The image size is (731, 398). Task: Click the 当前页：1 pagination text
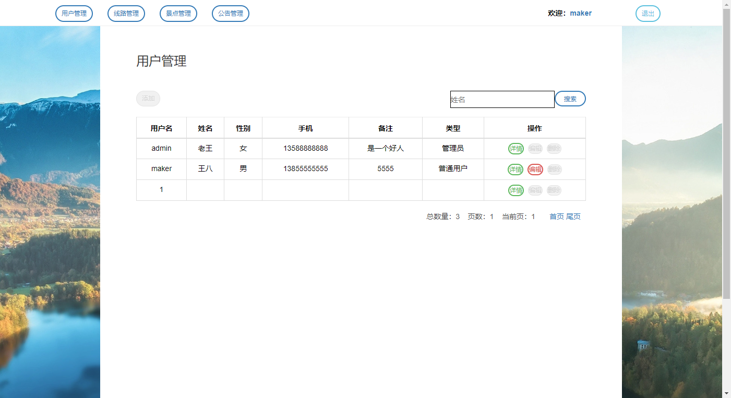tap(519, 216)
